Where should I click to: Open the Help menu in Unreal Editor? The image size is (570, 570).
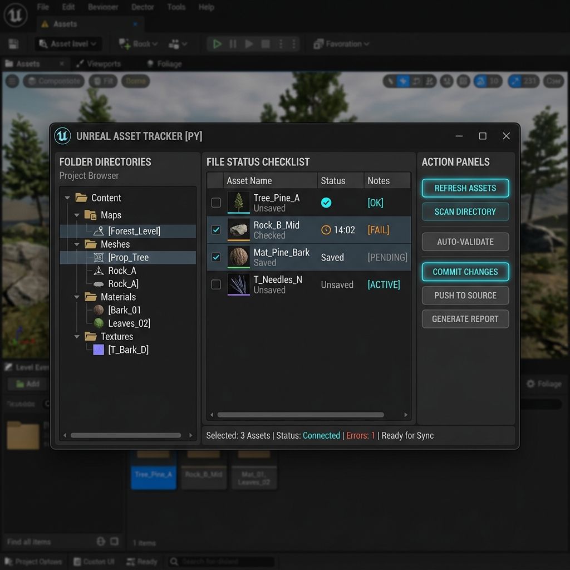[206, 7]
